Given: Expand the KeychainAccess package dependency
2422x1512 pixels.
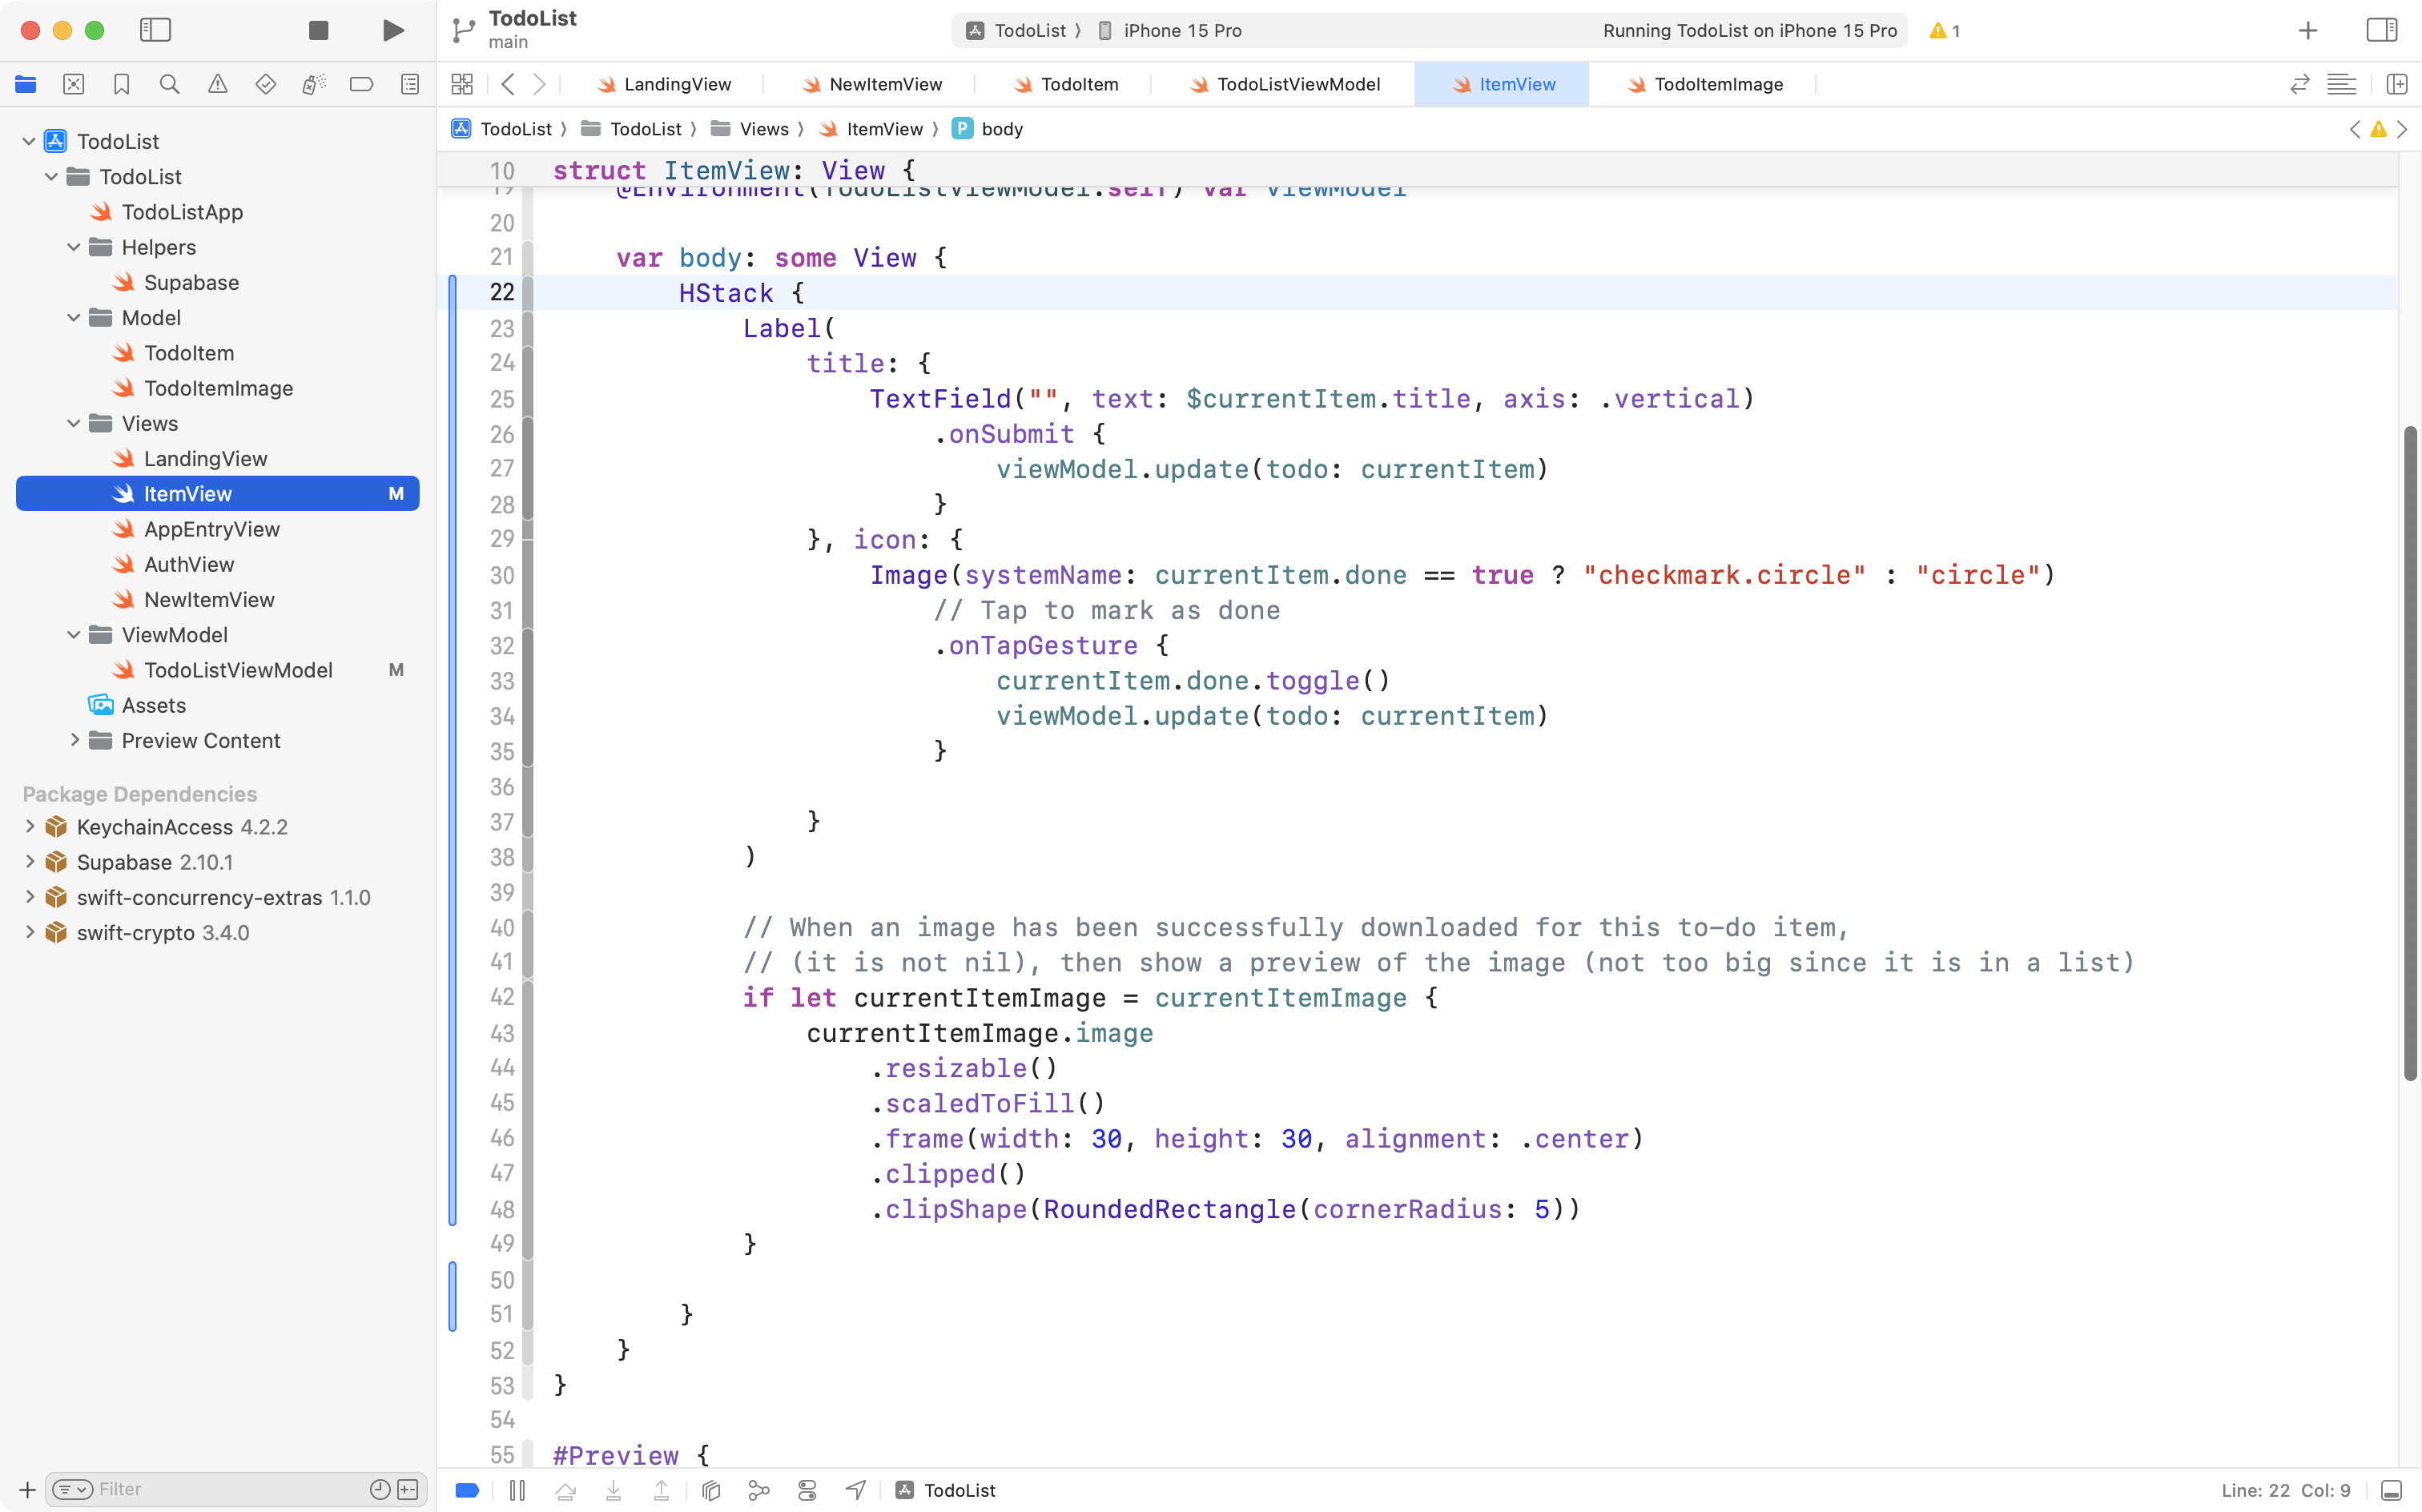Looking at the screenshot, I should 28,827.
